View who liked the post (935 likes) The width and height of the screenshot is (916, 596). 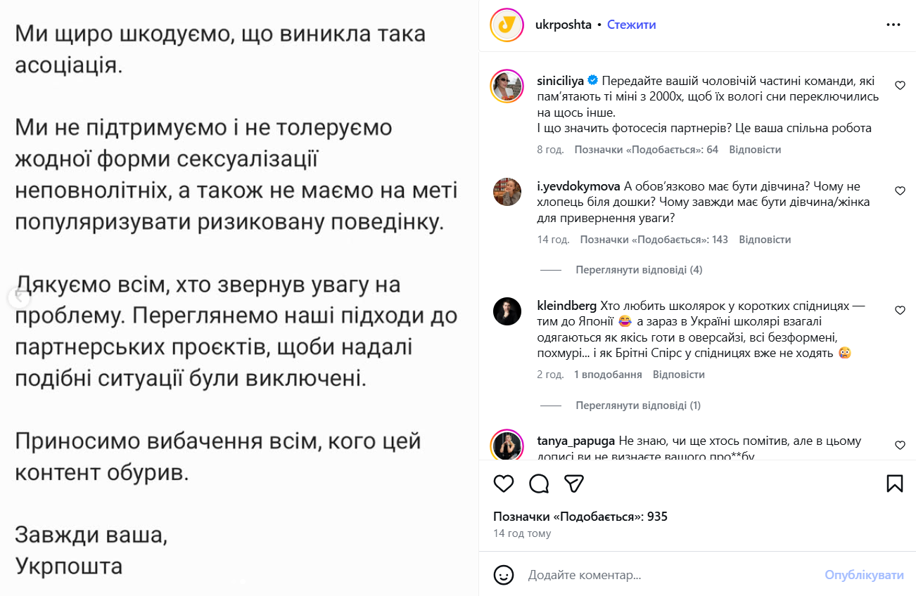[x=580, y=517]
